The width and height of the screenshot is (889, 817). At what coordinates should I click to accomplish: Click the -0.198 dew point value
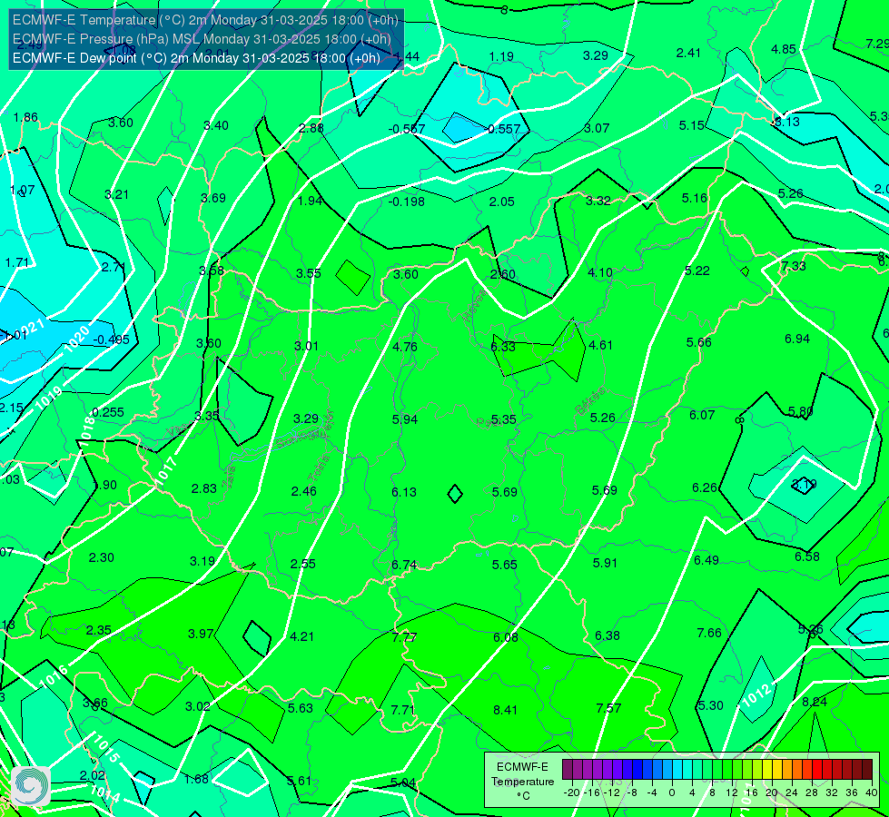pos(407,202)
